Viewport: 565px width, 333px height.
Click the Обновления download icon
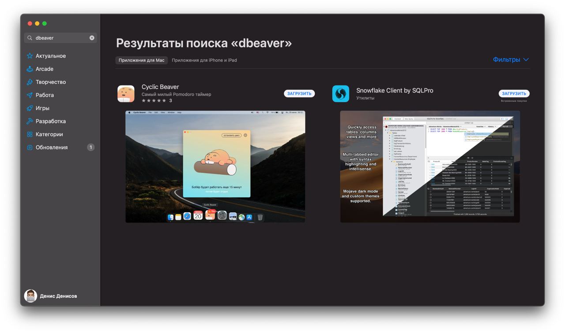click(30, 147)
